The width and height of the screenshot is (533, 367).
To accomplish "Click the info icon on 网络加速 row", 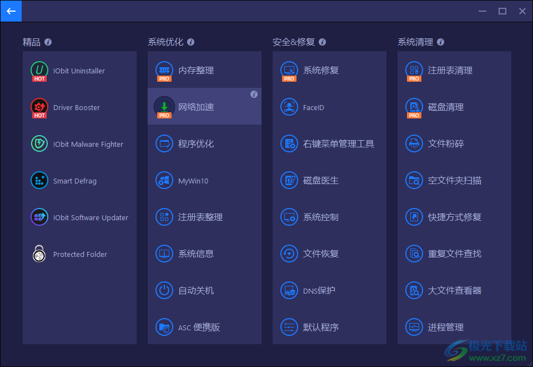I will (x=254, y=95).
